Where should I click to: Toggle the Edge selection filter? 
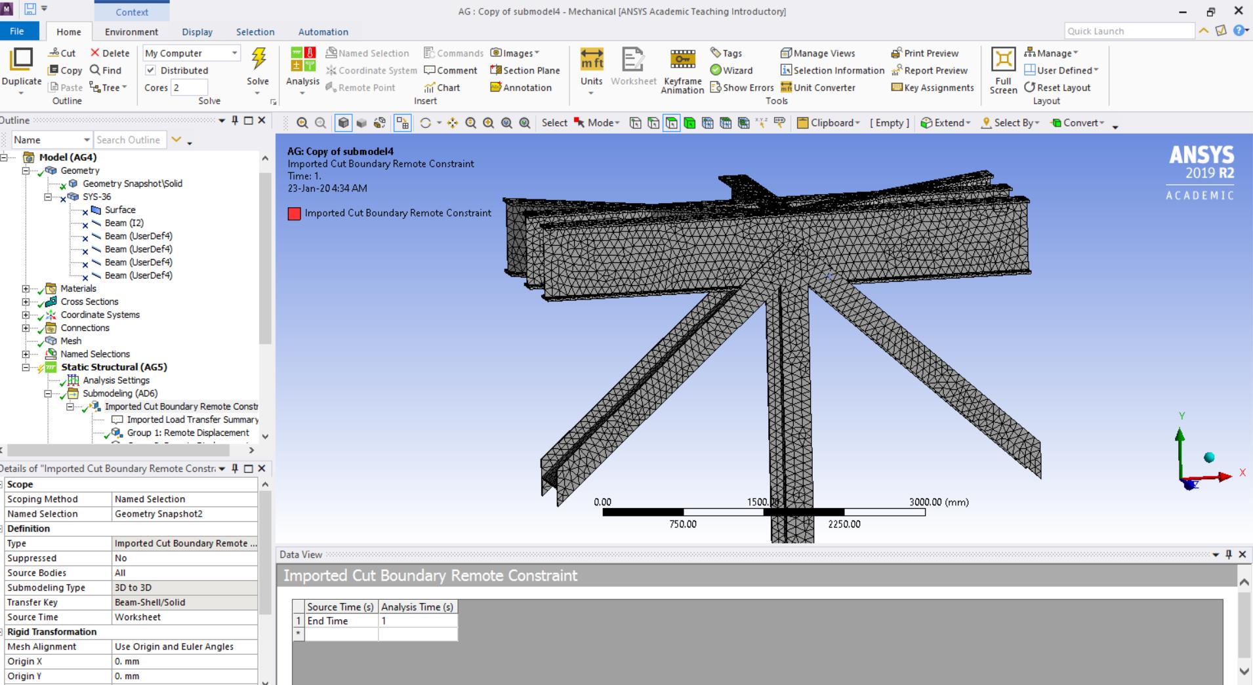(653, 123)
